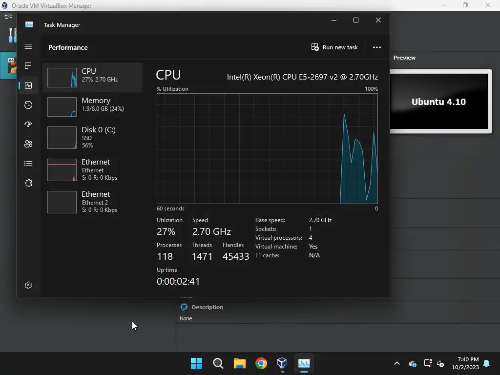Image resolution: width=500 pixels, height=375 pixels.
Task: Open Google Chrome from the taskbar
Action: (261, 363)
